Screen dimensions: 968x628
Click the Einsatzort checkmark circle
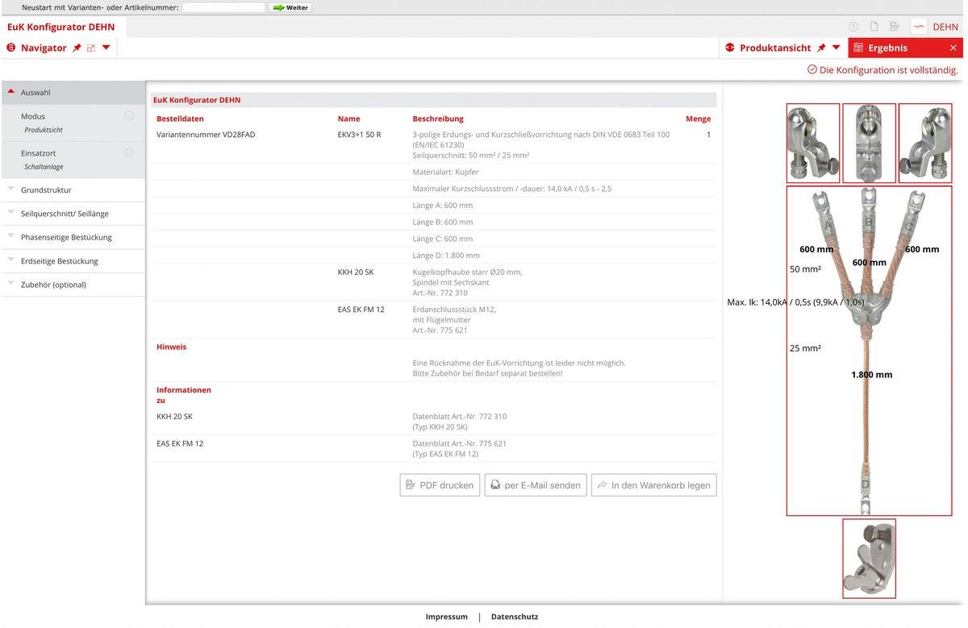[x=129, y=152]
